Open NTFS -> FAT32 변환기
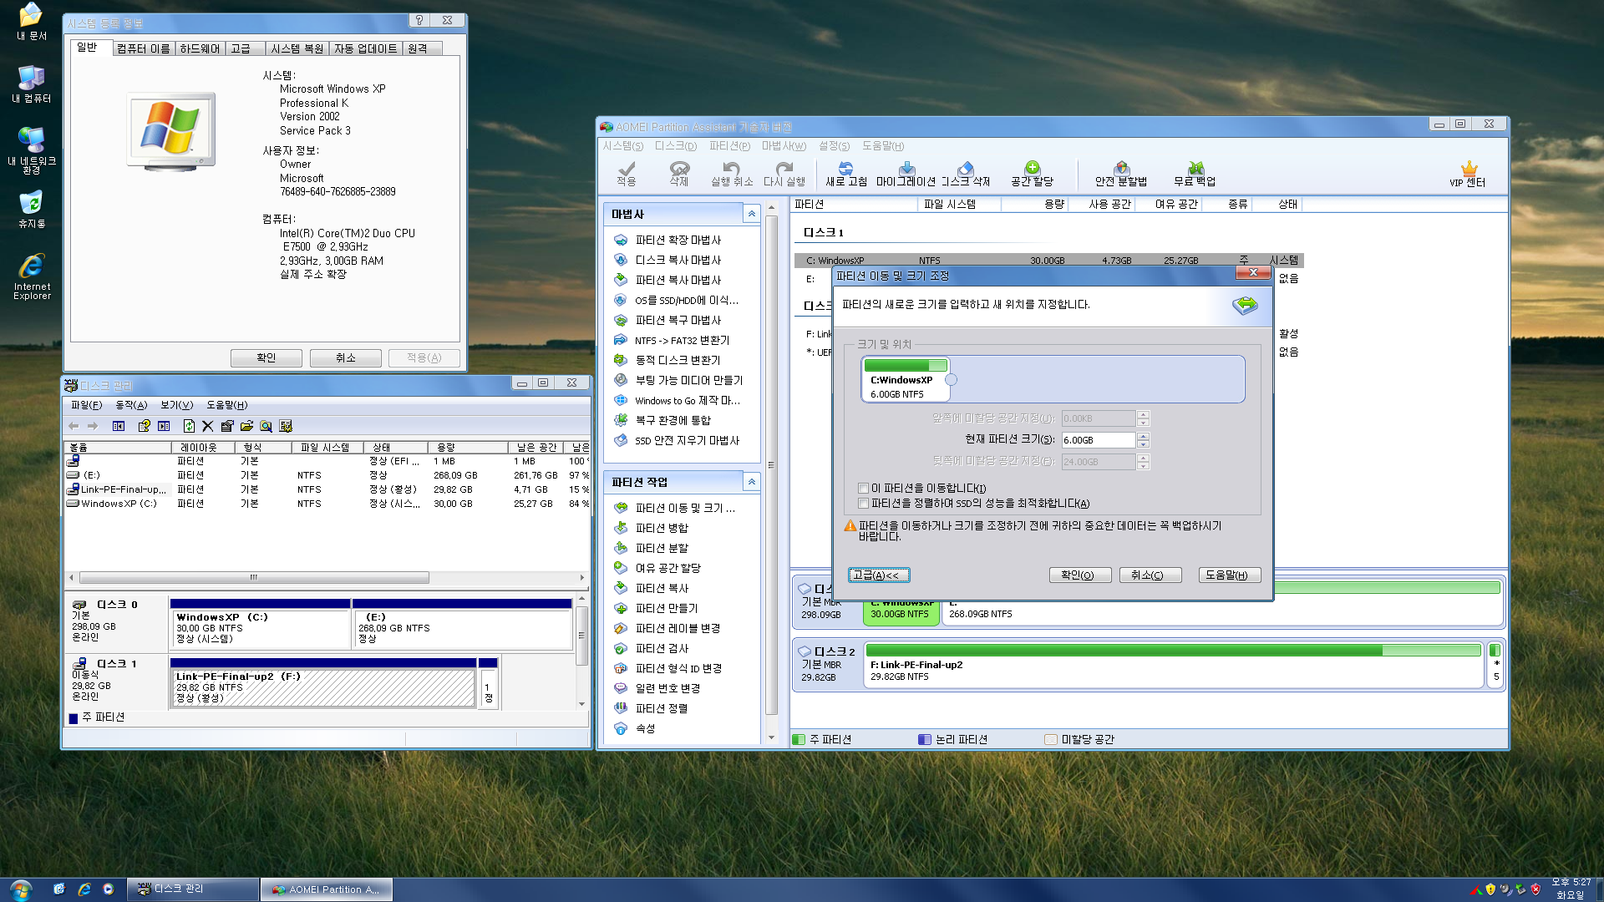This screenshot has width=1604, height=902. (x=682, y=340)
